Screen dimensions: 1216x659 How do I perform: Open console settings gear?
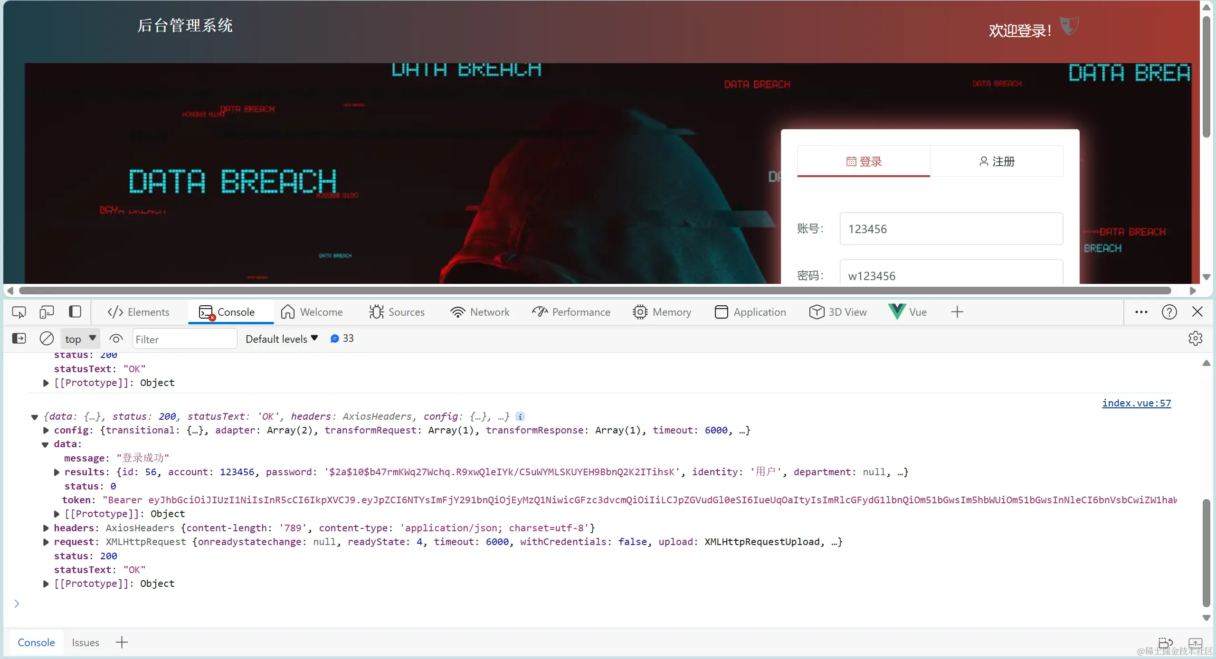[x=1195, y=339]
